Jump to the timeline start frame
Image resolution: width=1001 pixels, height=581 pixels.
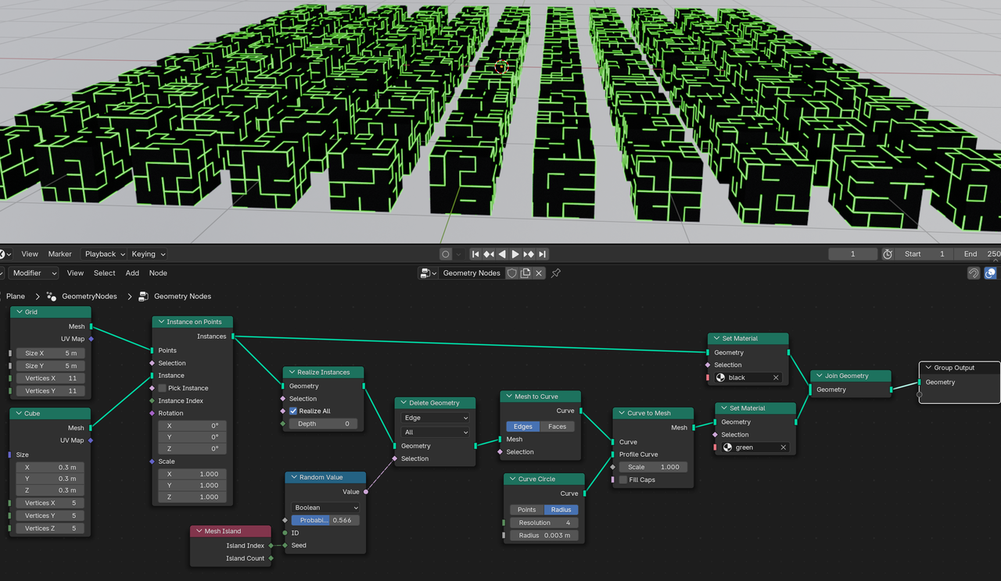pos(475,254)
